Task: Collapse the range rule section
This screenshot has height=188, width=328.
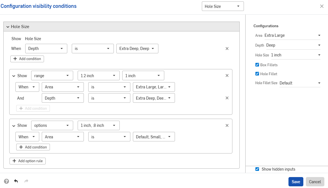Action: point(13,75)
